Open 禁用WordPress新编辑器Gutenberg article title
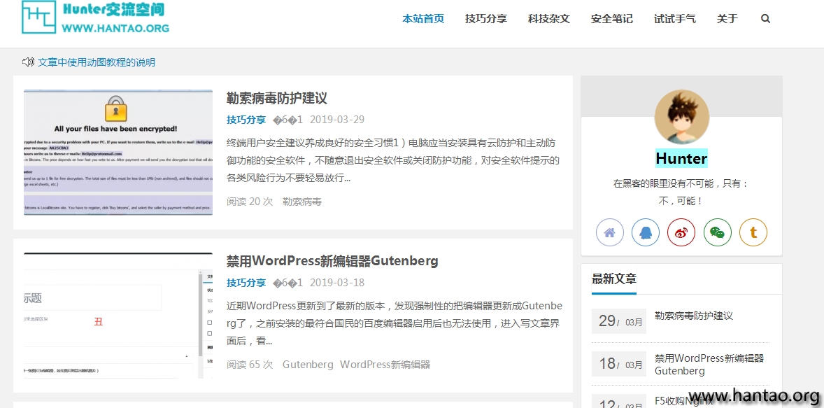 [x=332, y=261]
